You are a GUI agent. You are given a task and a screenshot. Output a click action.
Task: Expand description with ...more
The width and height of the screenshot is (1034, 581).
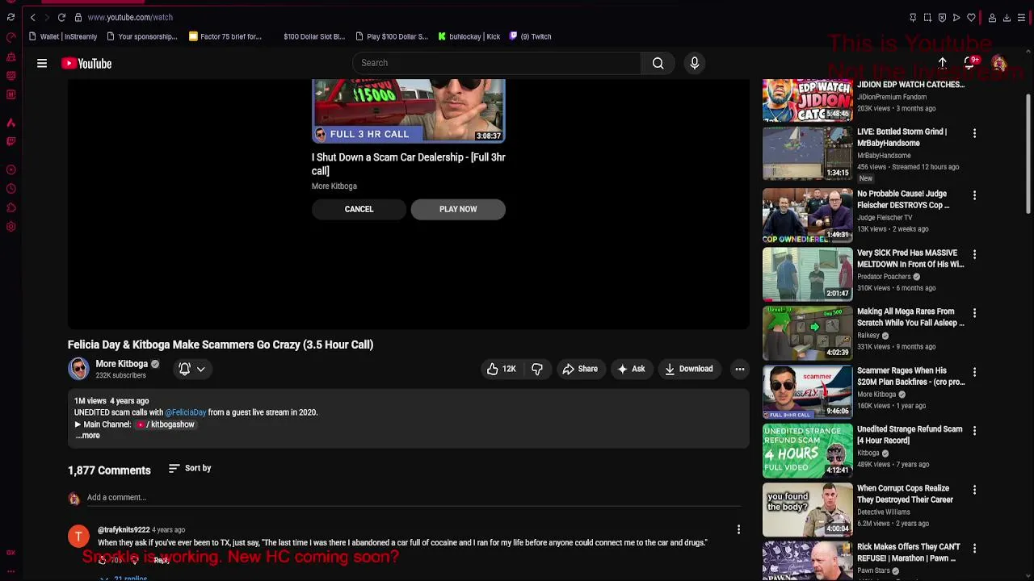[x=87, y=436]
